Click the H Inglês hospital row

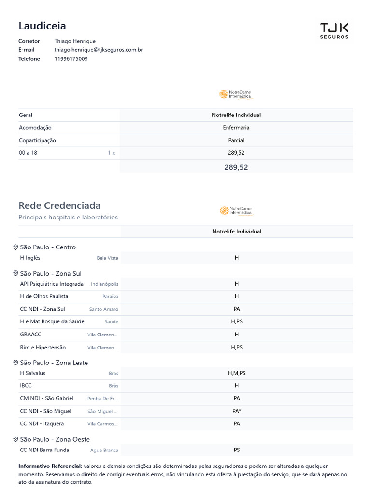point(30,258)
